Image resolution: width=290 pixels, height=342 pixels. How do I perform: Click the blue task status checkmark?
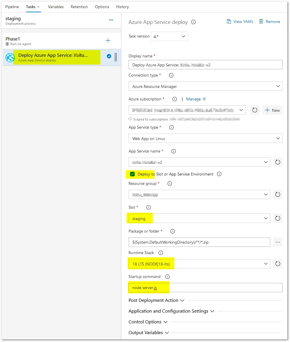coord(109,56)
